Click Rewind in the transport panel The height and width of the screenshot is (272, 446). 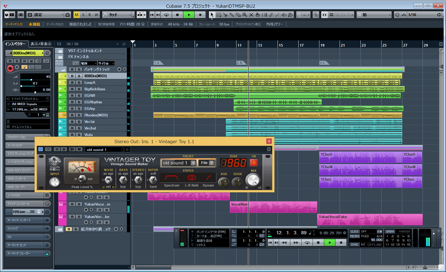tap(284, 243)
